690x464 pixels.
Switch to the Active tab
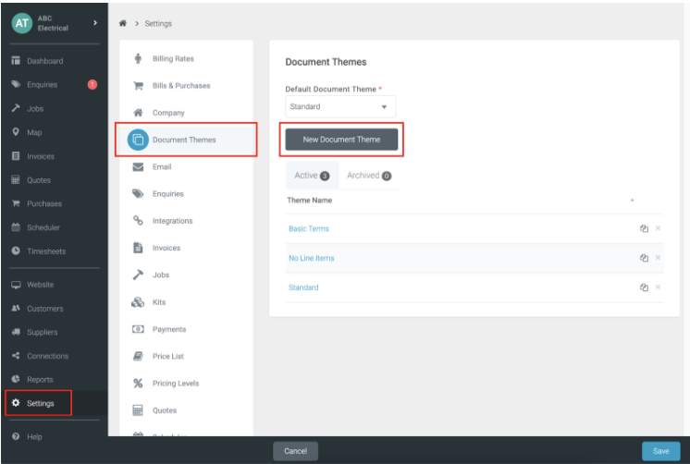(312, 176)
